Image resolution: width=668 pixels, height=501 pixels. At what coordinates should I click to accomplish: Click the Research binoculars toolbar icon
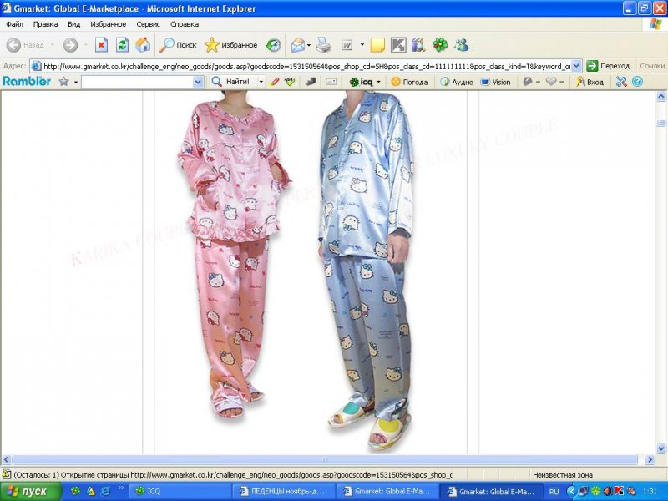point(419,45)
